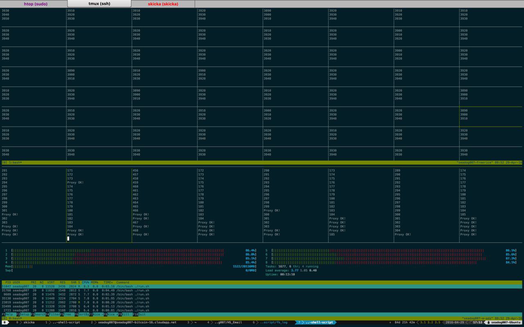
Task: Click the 2016-04-29 date segment
Action: [x=455, y=323]
